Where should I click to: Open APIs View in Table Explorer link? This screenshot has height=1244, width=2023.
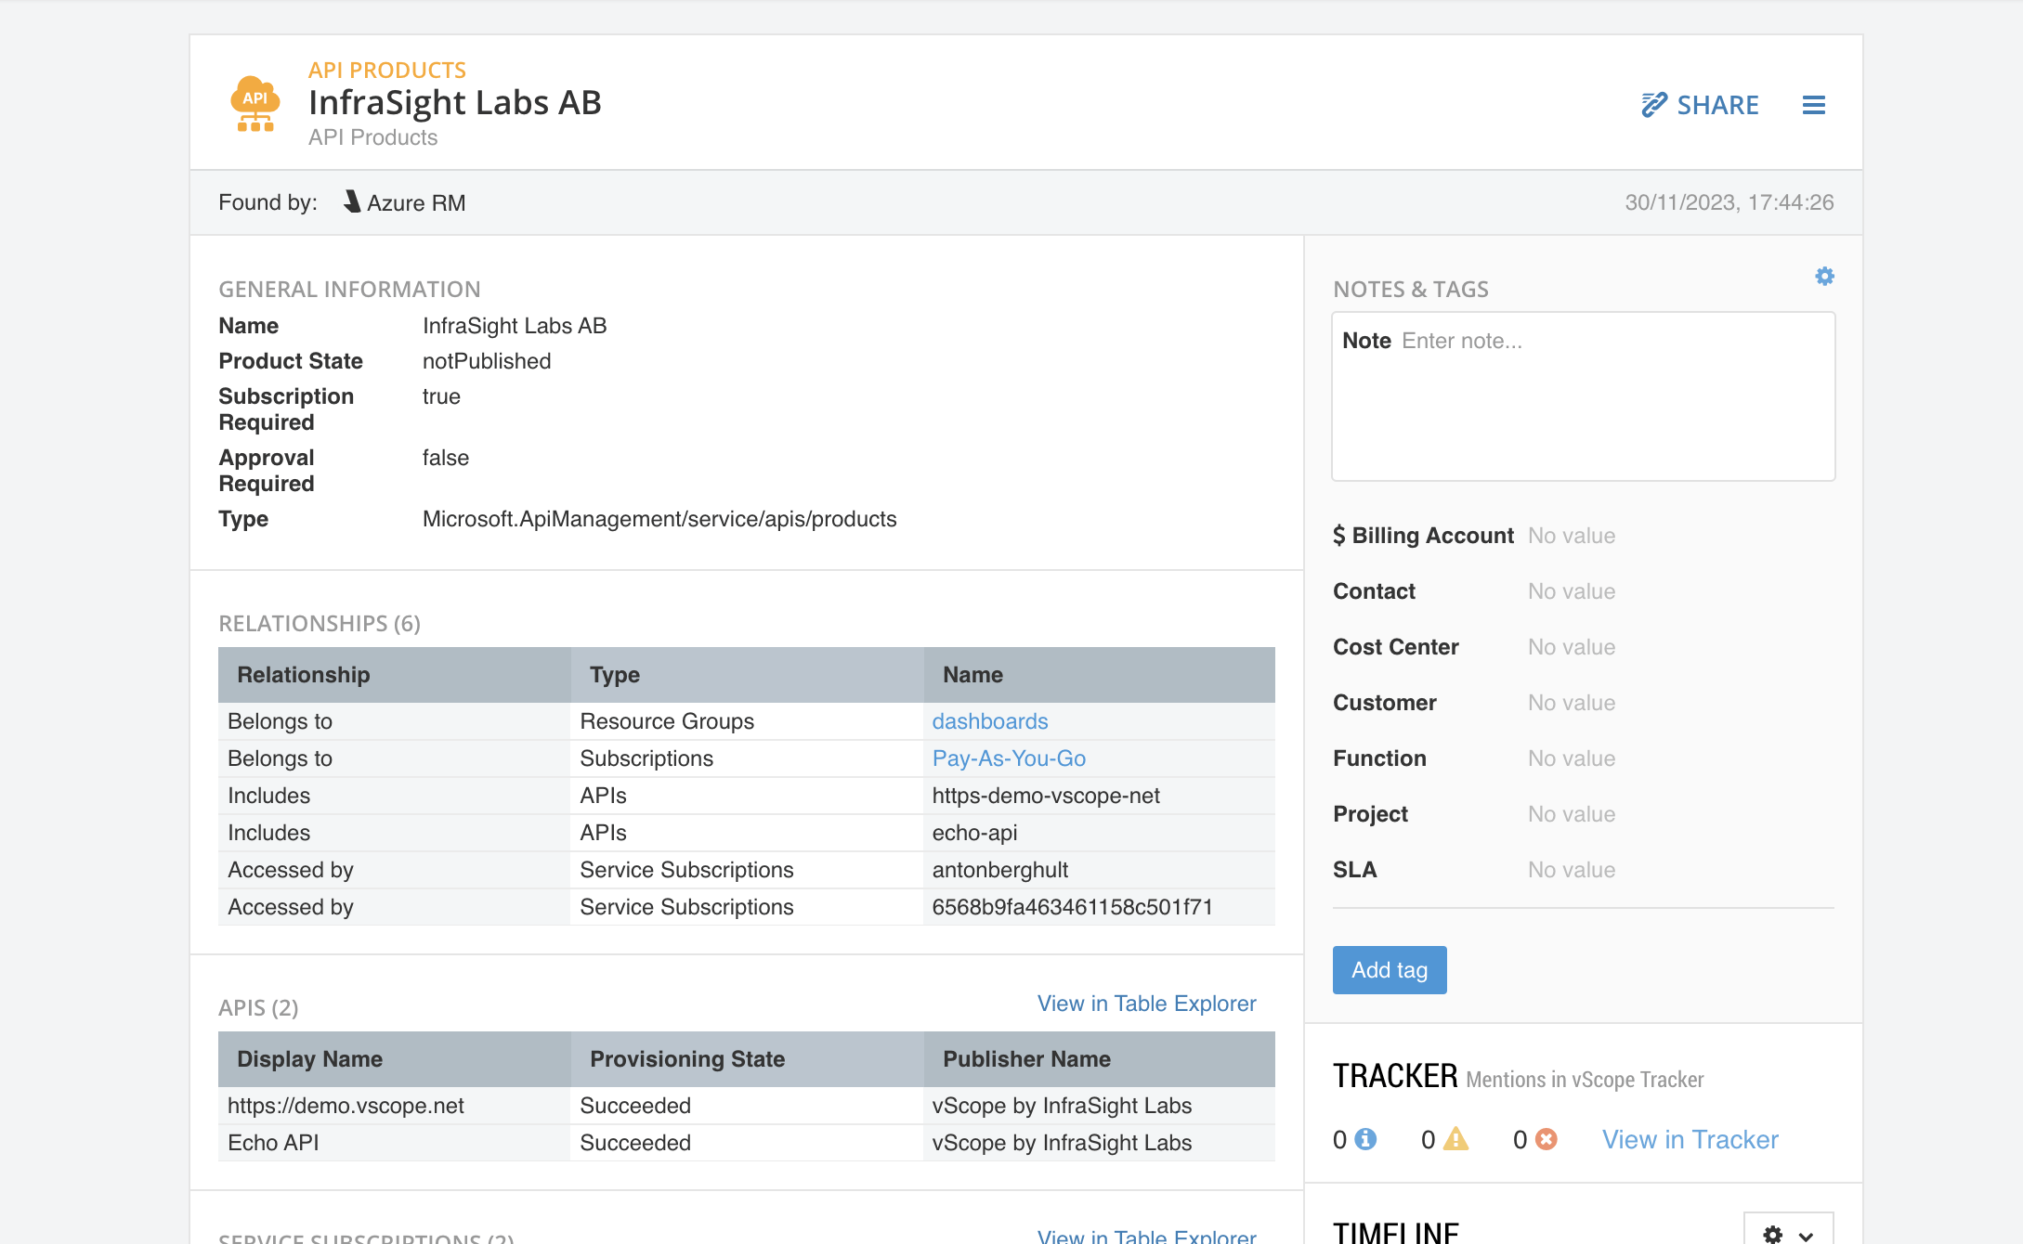coord(1146,1004)
